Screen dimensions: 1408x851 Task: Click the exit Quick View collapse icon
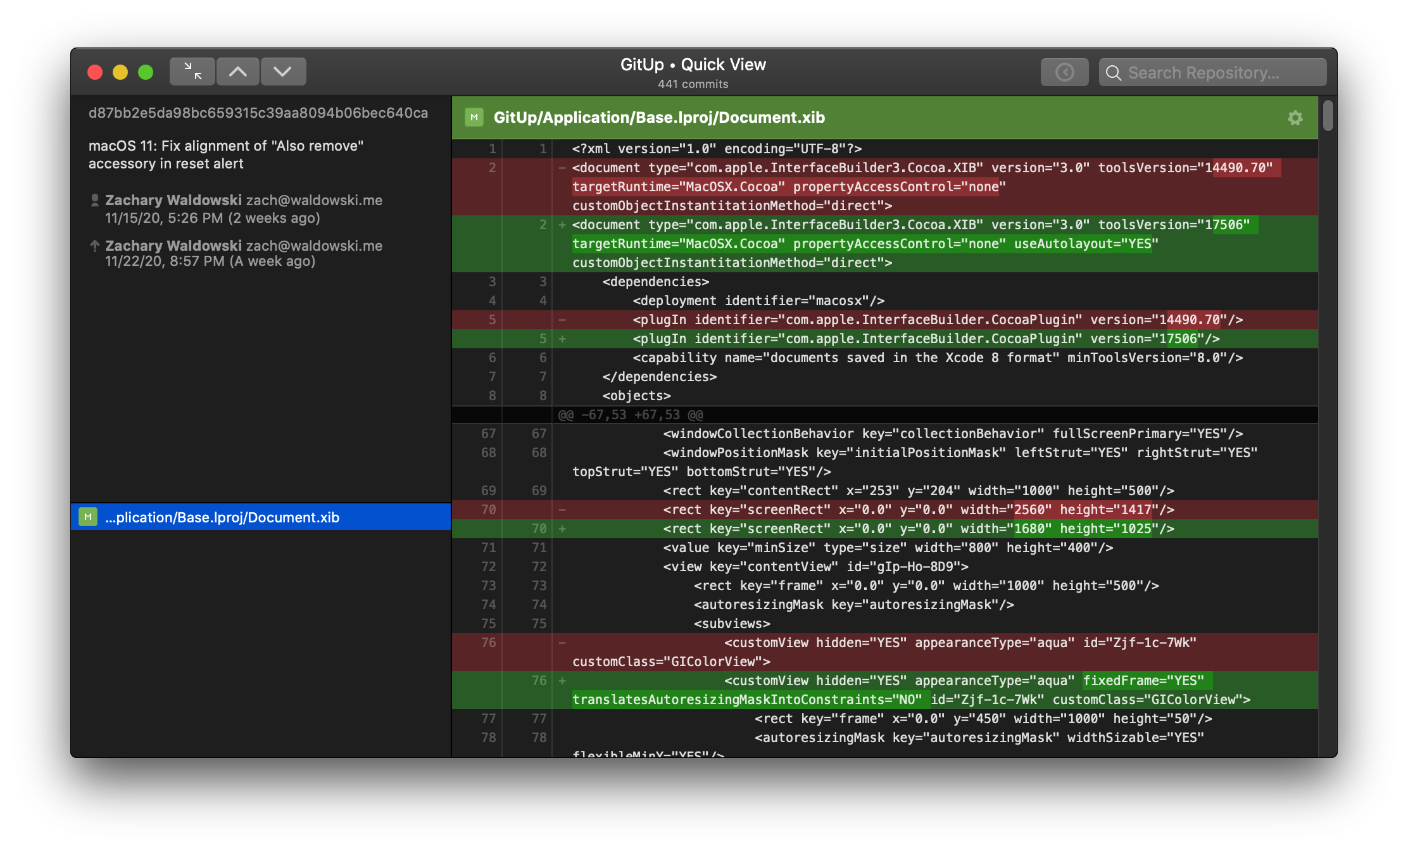(x=192, y=72)
